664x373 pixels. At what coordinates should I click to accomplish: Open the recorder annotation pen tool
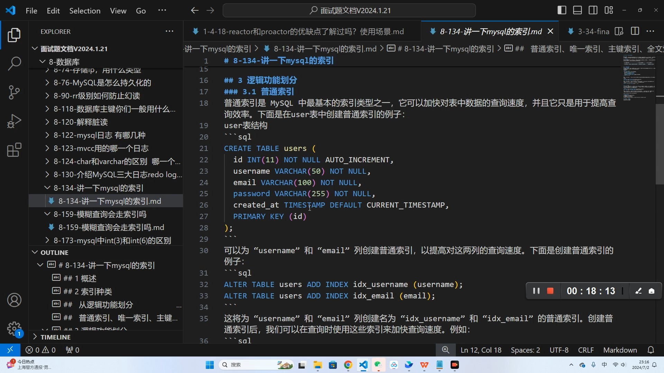(638, 291)
